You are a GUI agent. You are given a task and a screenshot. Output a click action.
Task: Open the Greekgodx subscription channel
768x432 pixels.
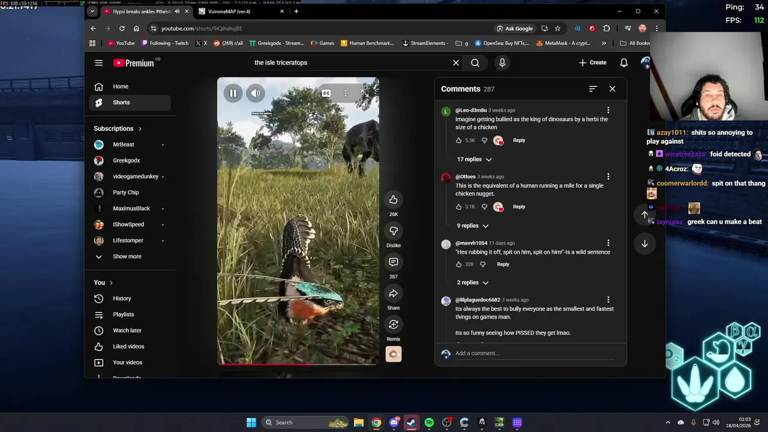(x=130, y=161)
